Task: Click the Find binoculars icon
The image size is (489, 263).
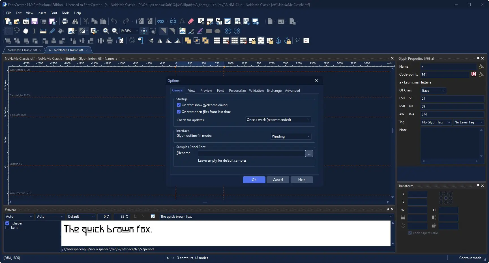Action: [75, 21]
